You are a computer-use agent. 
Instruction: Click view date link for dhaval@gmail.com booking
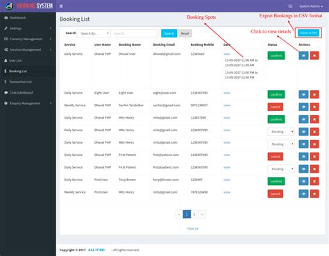click(227, 54)
